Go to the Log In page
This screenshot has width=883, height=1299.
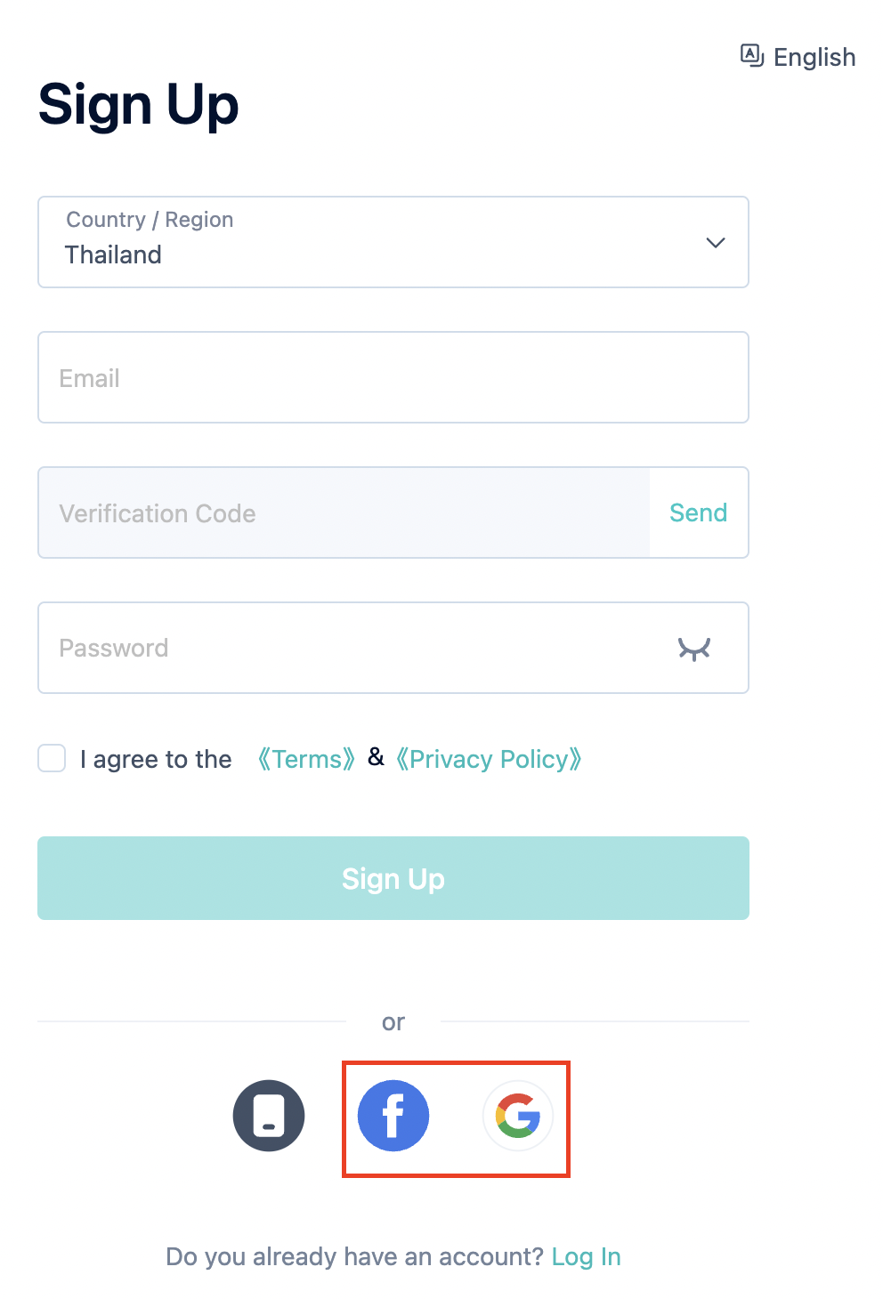[587, 1256]
